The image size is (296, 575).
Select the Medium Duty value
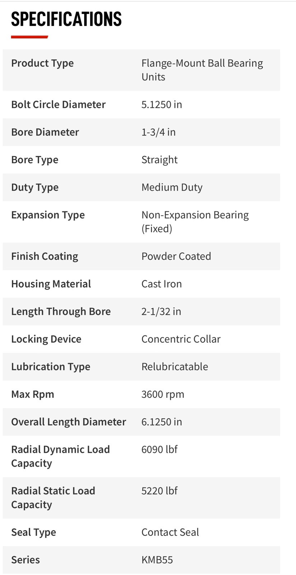pyautogui.click(x=172, y=188)
